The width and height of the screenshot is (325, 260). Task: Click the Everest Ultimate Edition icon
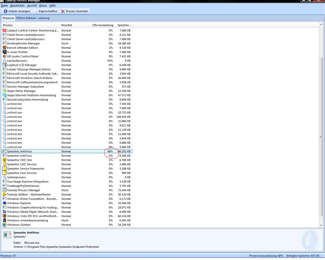4,48
